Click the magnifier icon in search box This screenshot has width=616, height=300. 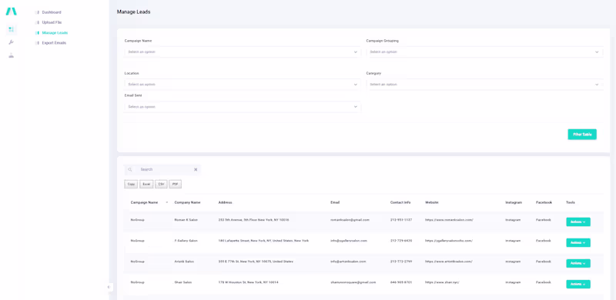[130, 170]
